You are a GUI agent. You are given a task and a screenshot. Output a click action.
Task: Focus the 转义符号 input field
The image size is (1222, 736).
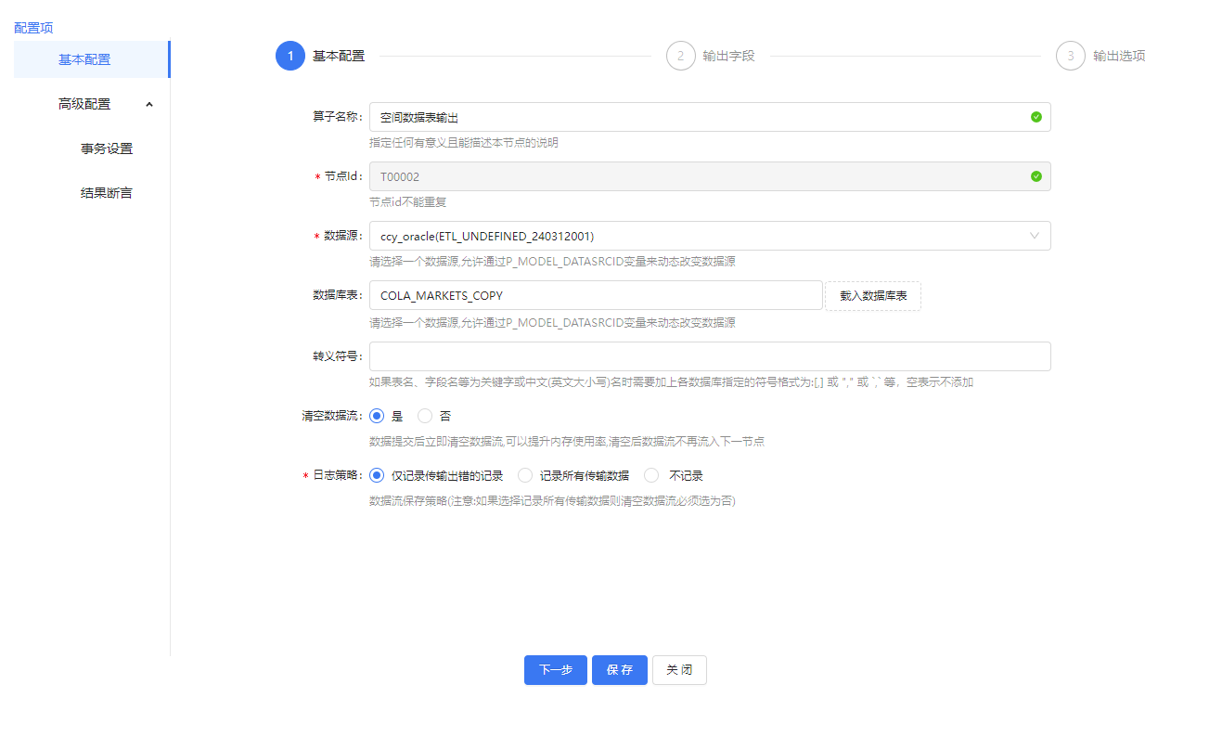[709, 356]
